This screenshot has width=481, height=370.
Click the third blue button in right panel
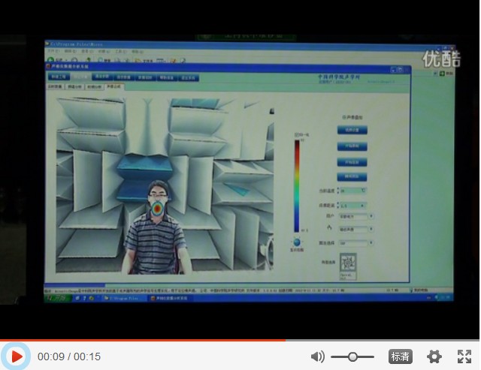352,161
